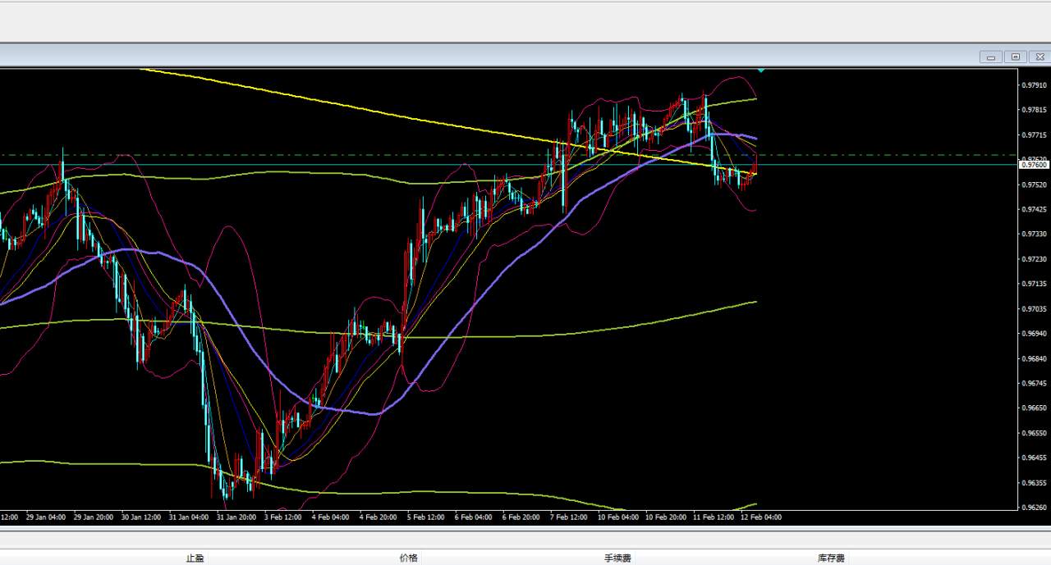
Task: Click the 0.96260 price scale label
Action: coord(1034,507)
